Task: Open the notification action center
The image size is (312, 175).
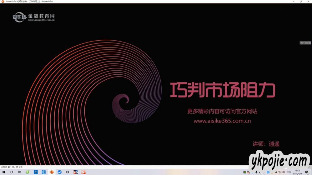Action: [307, 172]
